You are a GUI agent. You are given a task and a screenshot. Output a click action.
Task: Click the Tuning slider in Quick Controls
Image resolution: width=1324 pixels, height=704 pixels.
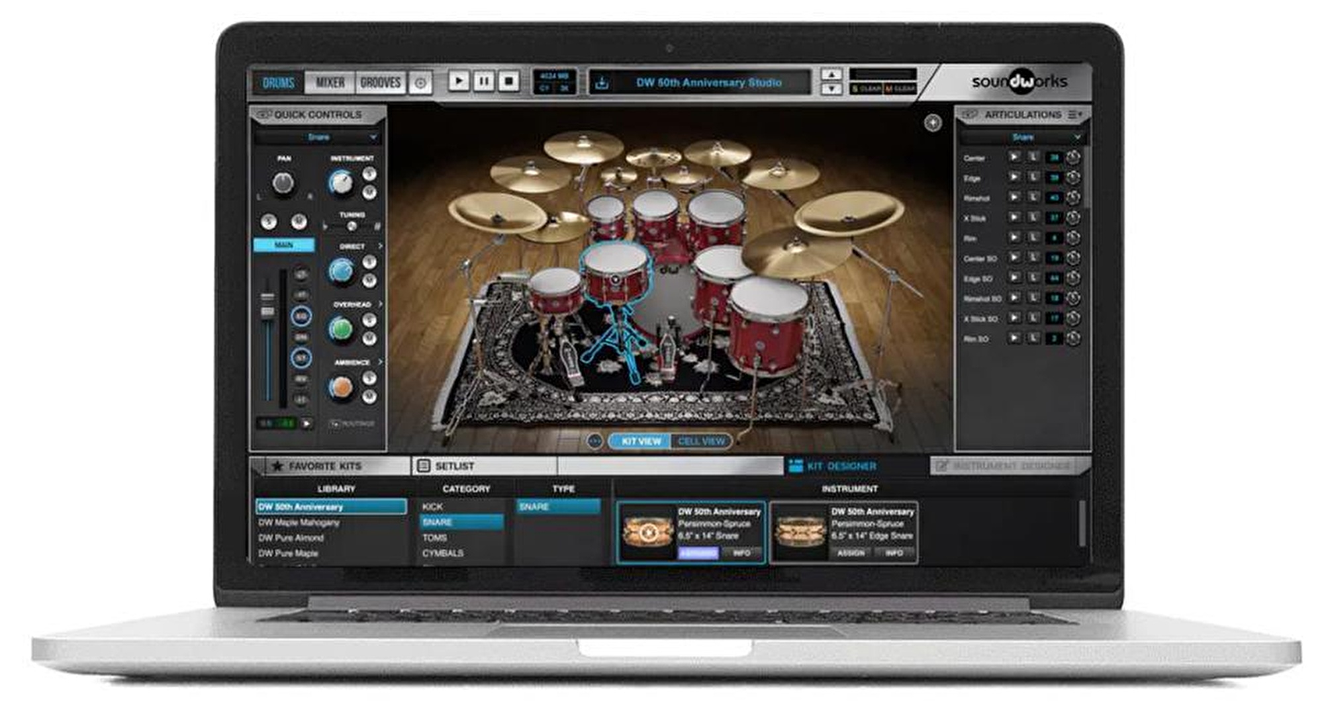[352, 226]
